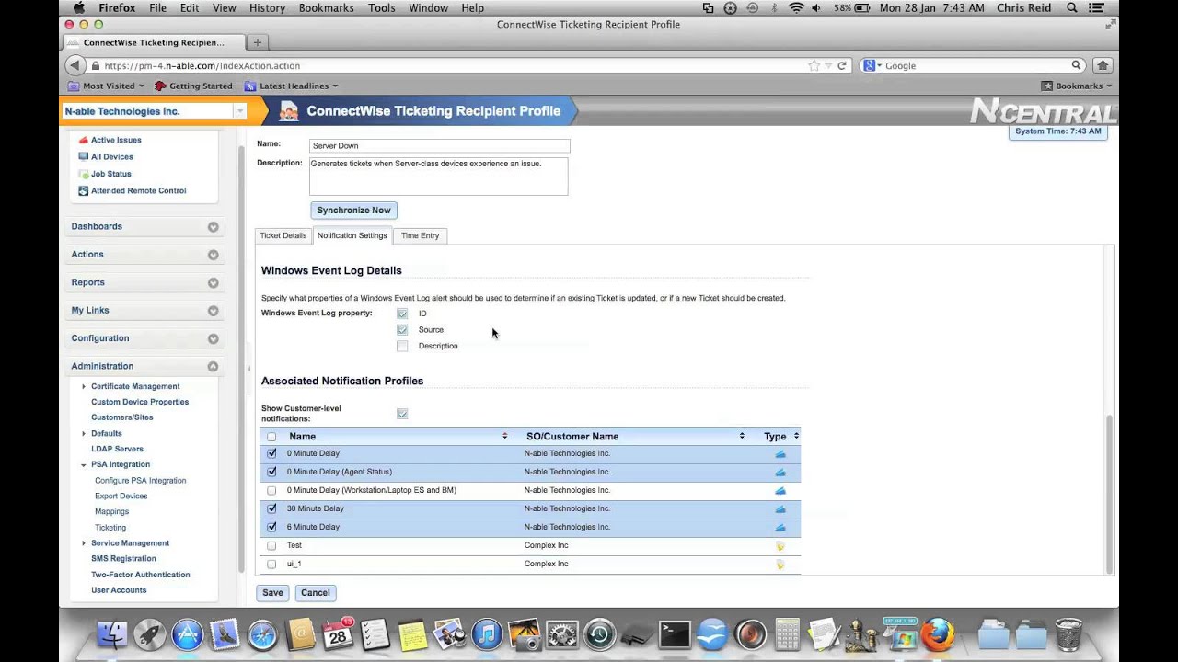Click the Firefox back arrow button
1178x662 pixels.
coord(75,66)
